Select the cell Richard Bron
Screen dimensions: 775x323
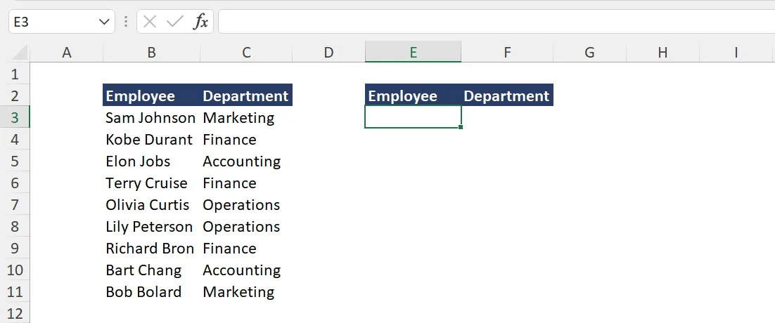150,248
